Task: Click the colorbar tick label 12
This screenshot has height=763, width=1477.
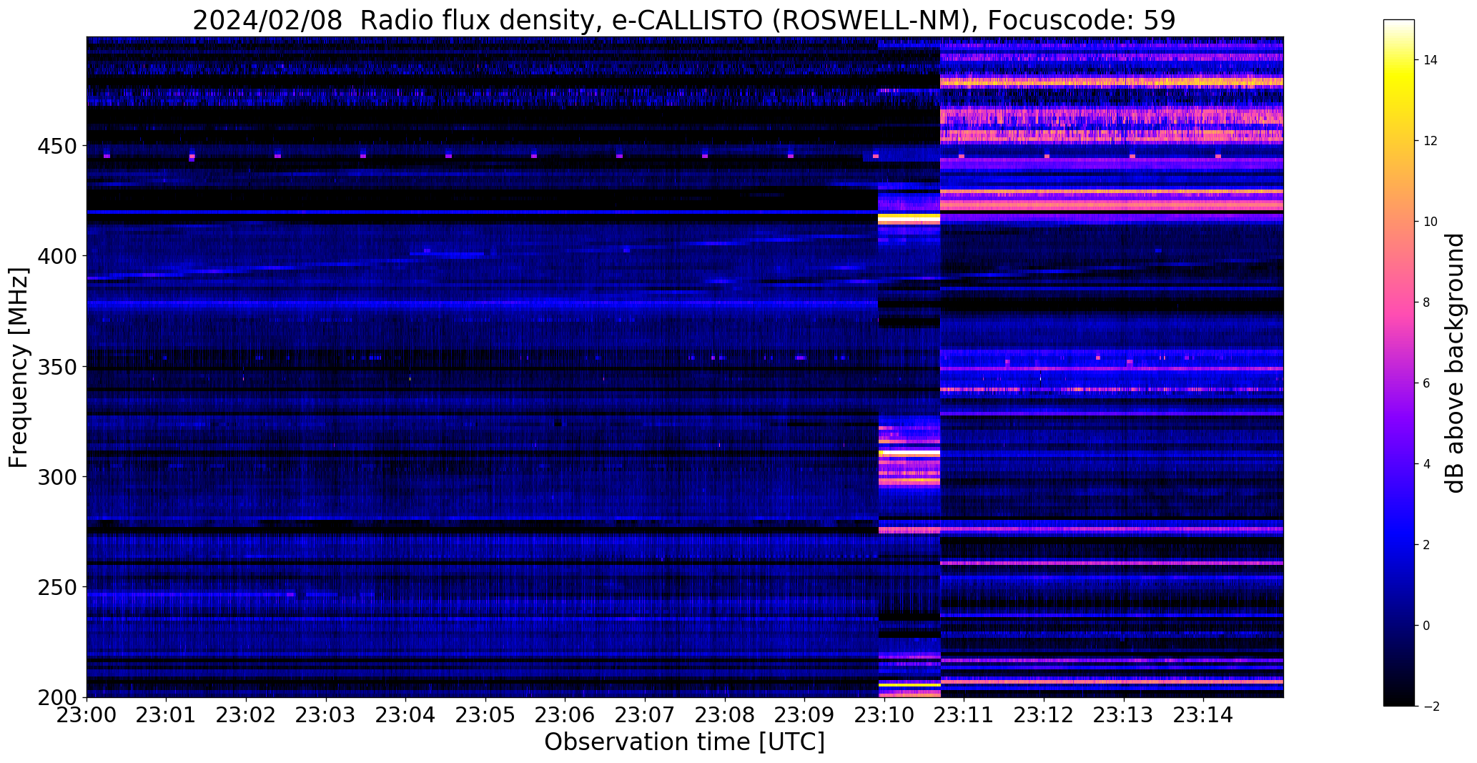Action: point(1431,141)
